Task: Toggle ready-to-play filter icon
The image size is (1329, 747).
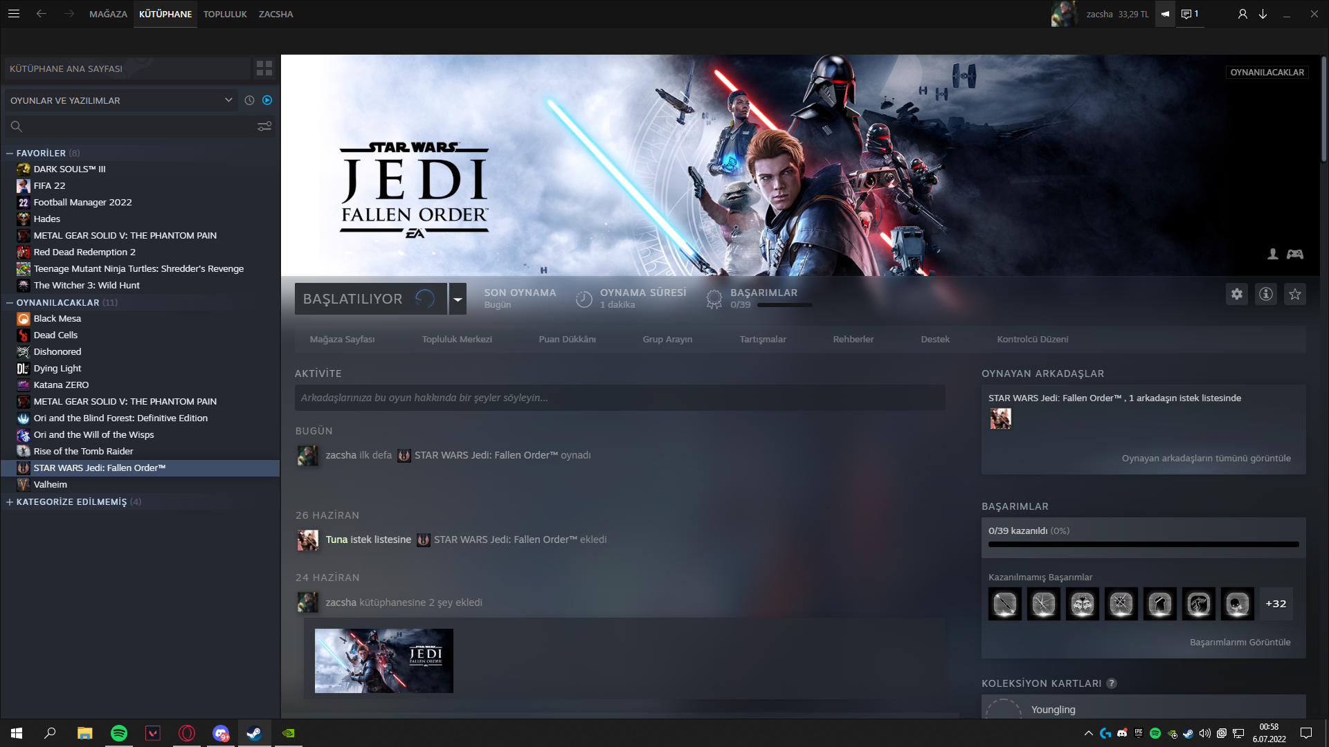Action: coord(267,100)
